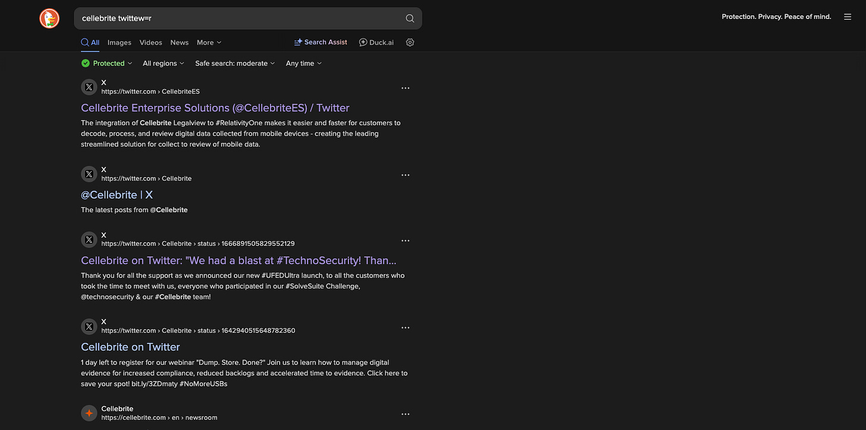The height and width of the screenshot is (430, 866).
Task: Click snippet starting "The integration of Cellebrite Legalview"
Action: tap(241, 134)
